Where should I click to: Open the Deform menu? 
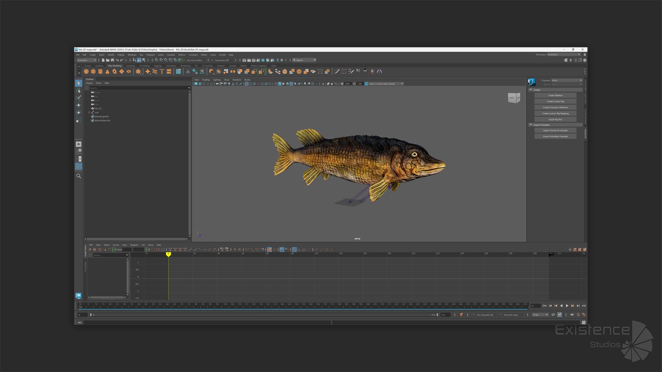(182, 55)
